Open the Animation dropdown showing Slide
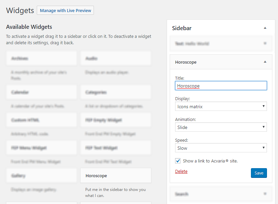 221,127
